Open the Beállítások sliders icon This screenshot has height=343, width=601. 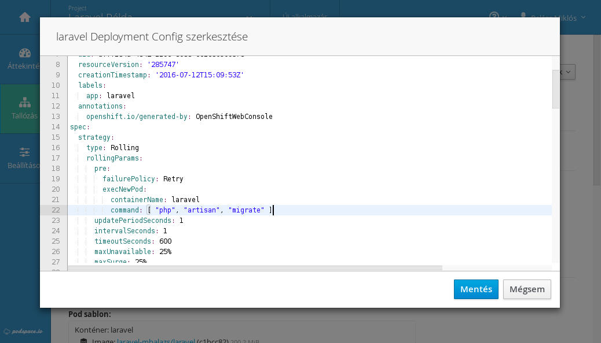[25, 152]
